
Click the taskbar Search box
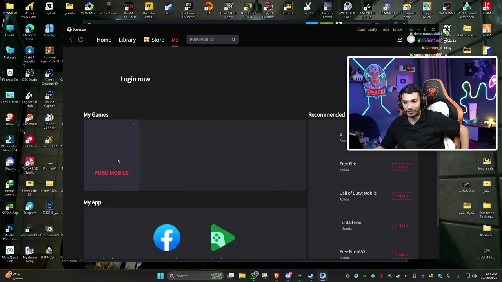pyautogui.click(x=196, y=276)
